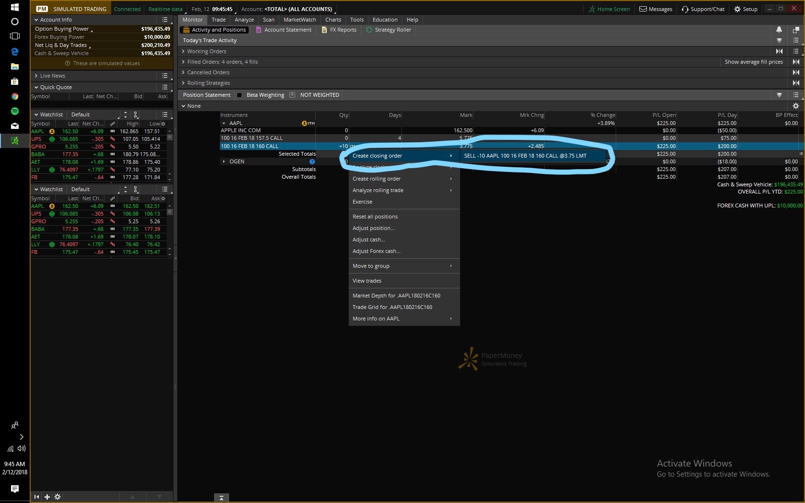Click the volume icon in the system tray
805x503 pixels.
(x=22, y=449)
